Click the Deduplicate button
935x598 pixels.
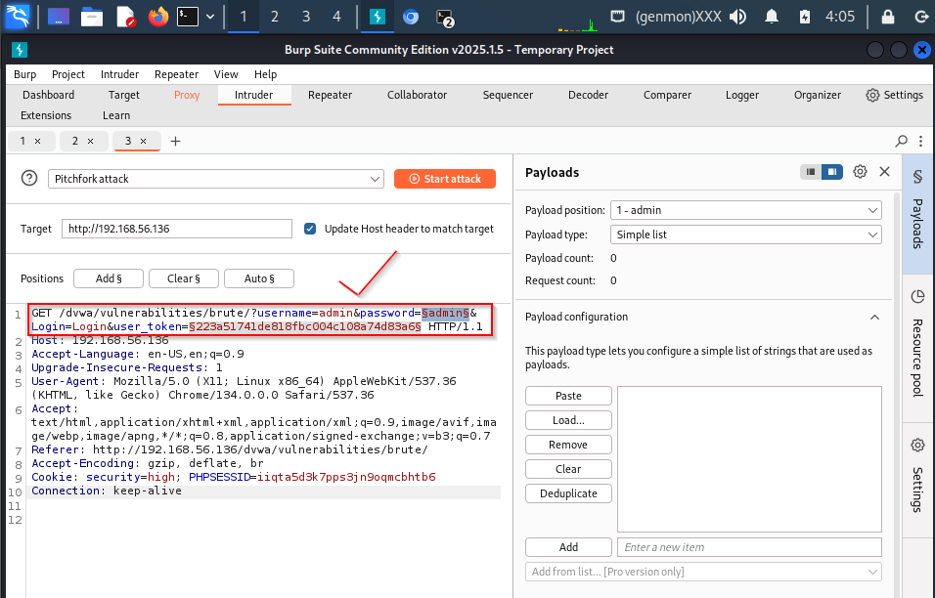pyautogui.click(x=568, y=493)
